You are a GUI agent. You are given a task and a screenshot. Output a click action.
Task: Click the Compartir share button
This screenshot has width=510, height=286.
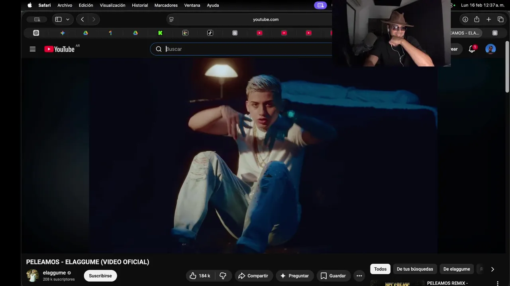pyautogui.click(x=253, y=276)
